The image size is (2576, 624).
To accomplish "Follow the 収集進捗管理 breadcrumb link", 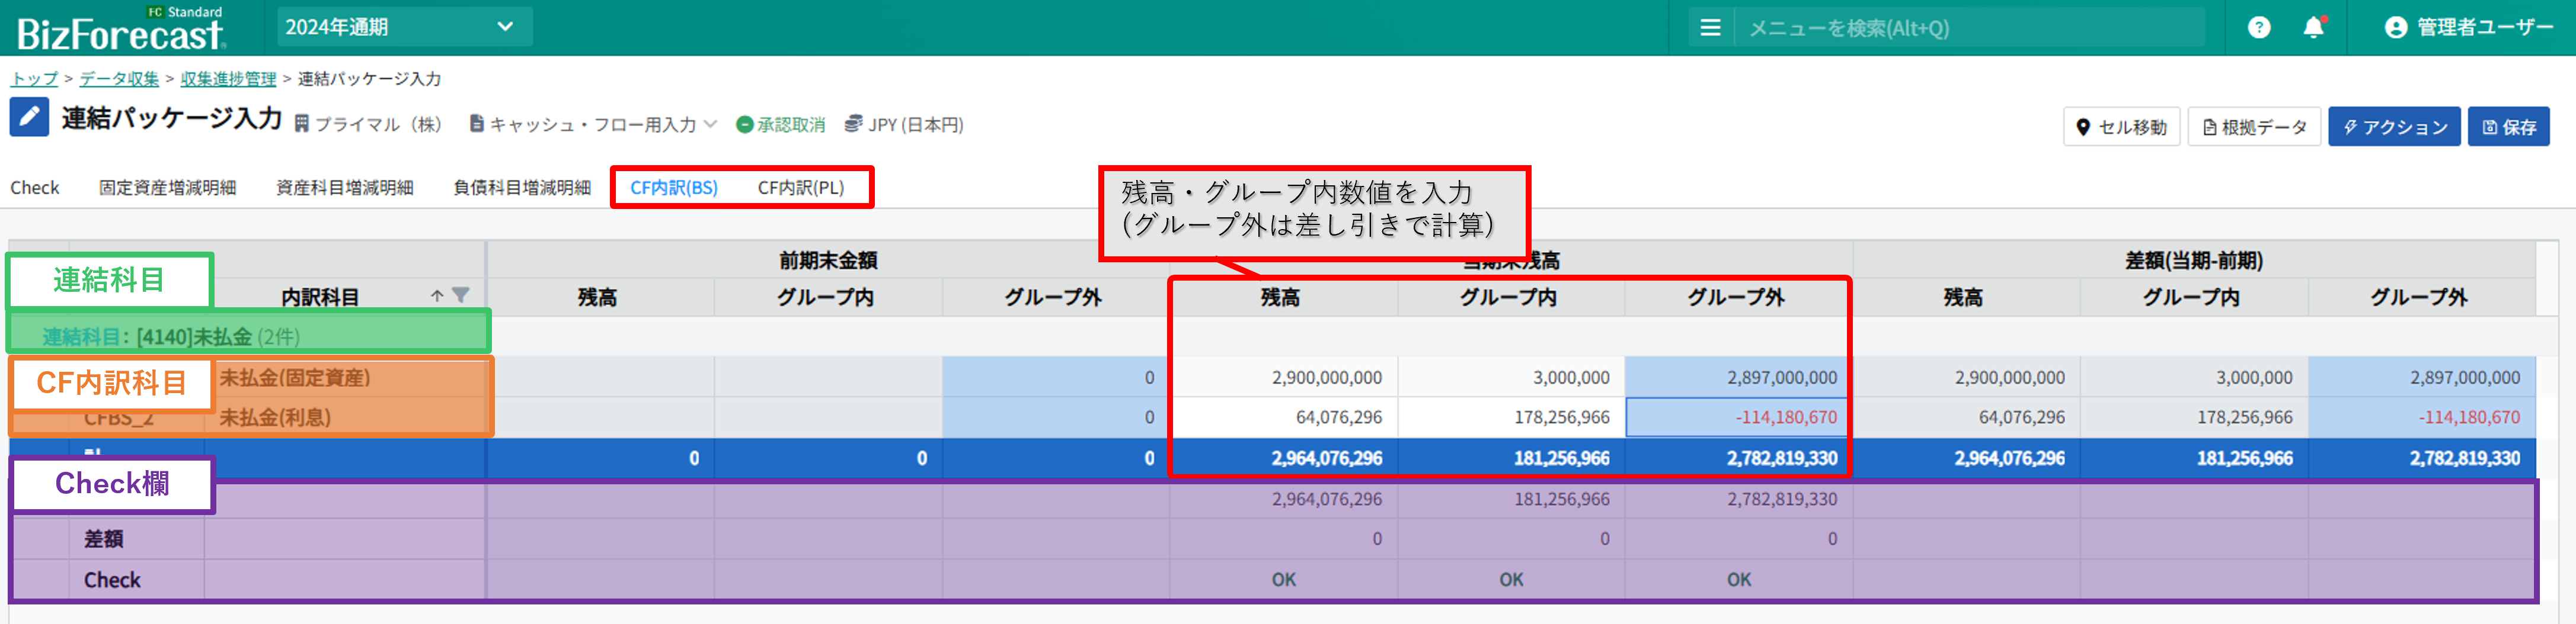I will [228, 79].
